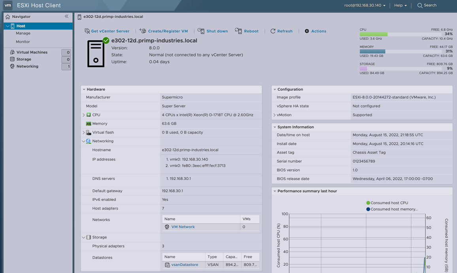This screenshot has height=273, width=457.
Task: Click the Storage icon in Navigator
Action: pyautogui.click(x=12, y=59)
